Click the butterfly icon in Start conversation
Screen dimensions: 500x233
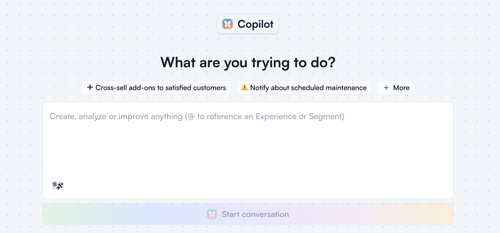click(212, 214)
